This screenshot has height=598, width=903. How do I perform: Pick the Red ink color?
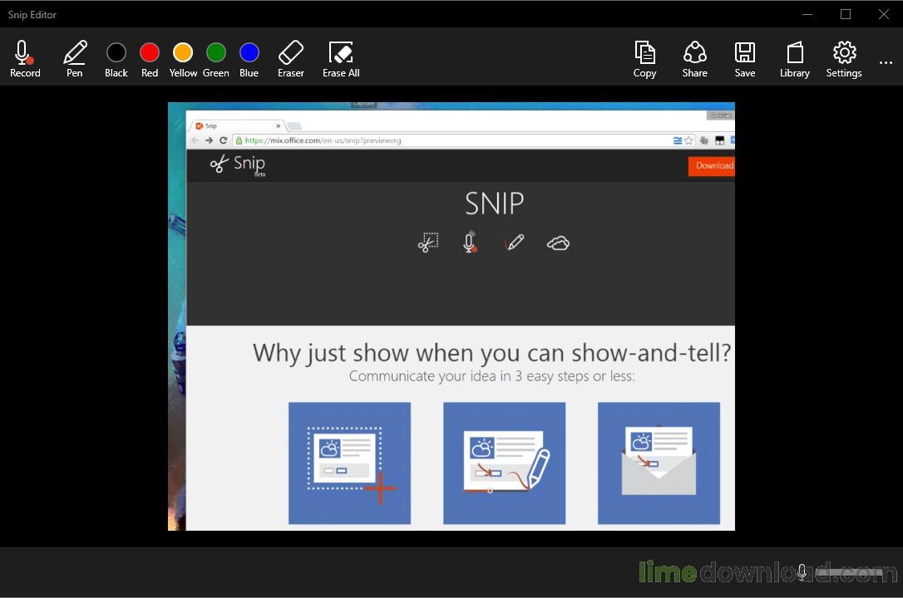tap(149, 59)
